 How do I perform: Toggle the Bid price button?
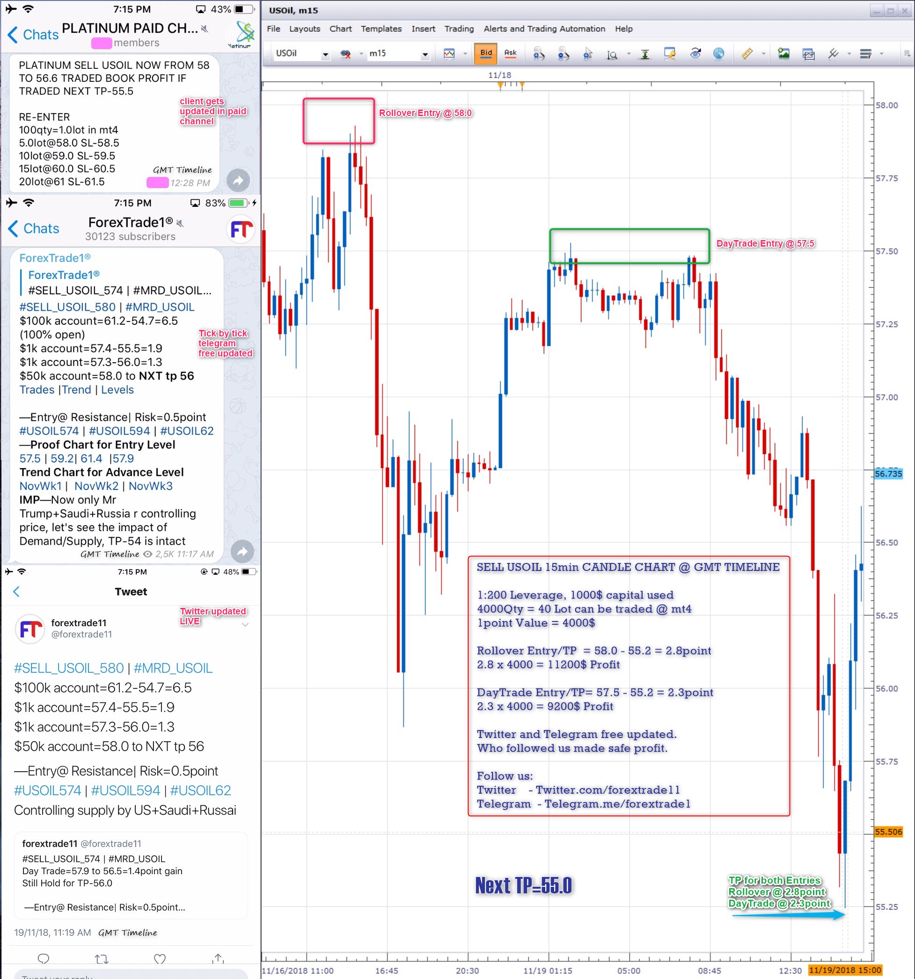click(485, 53)
